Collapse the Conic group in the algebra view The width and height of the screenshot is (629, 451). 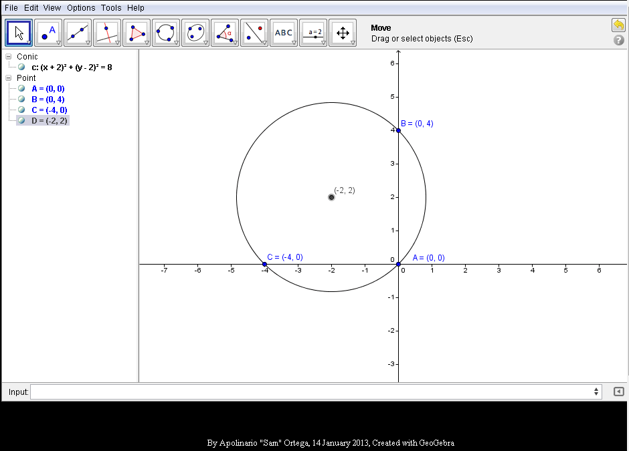pyautogui.click(x=7, y=56)
